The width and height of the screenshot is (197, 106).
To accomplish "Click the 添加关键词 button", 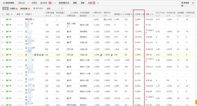I will (x=8, y=3).
